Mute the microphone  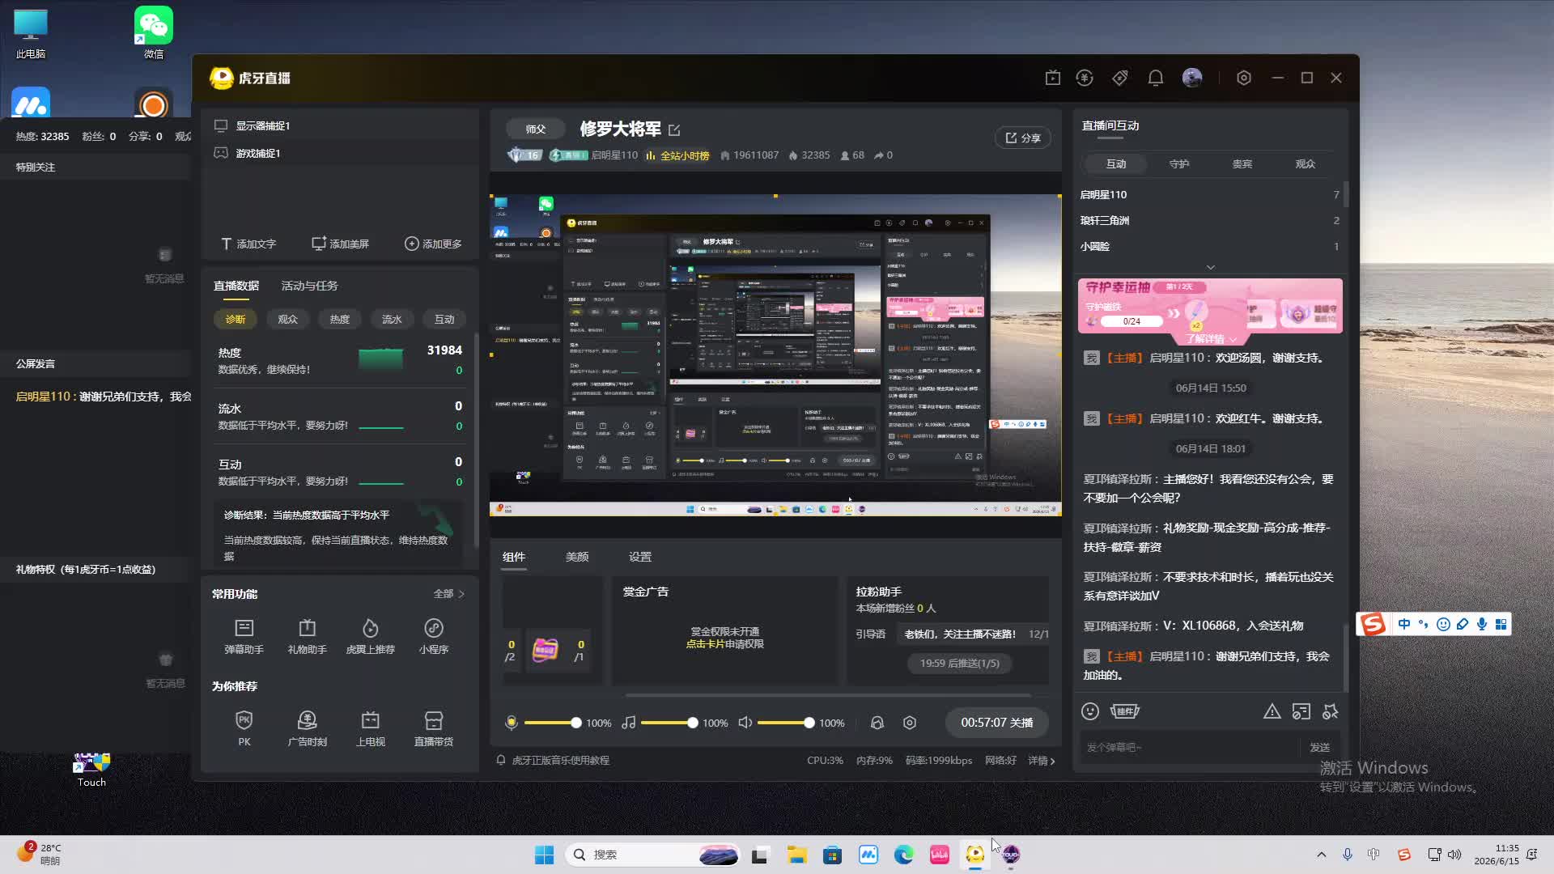pyautogui.click(x=511, y=723)
